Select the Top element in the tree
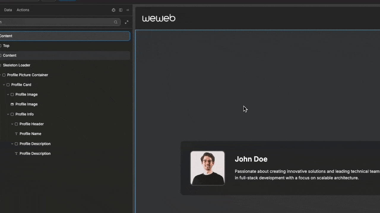Viewport: 380px width, 213px height. click(6, 46)
